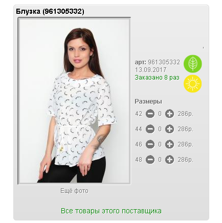222x223 pixels.
Task: Click the 'Блузка (961305332)' title
Action: [x=50, y=11]
